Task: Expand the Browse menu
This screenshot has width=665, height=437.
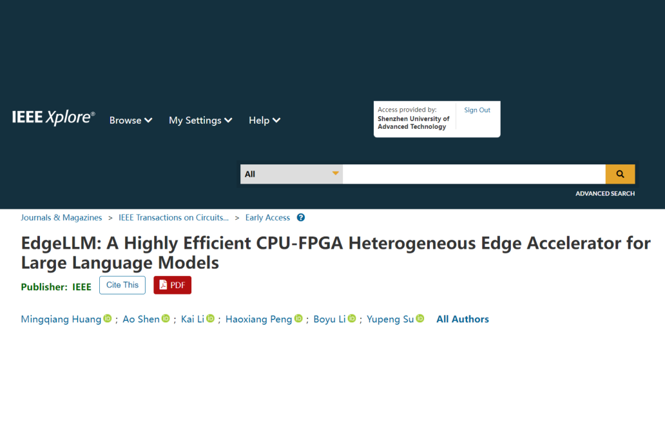Action: 131,121
